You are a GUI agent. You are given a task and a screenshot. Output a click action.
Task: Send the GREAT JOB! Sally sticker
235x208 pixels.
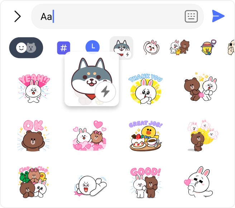pos(146,136)
